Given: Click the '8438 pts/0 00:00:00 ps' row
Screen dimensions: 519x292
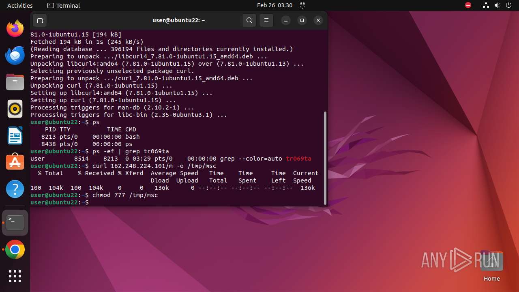Looking at the screenshot, I should pos(87,144).
